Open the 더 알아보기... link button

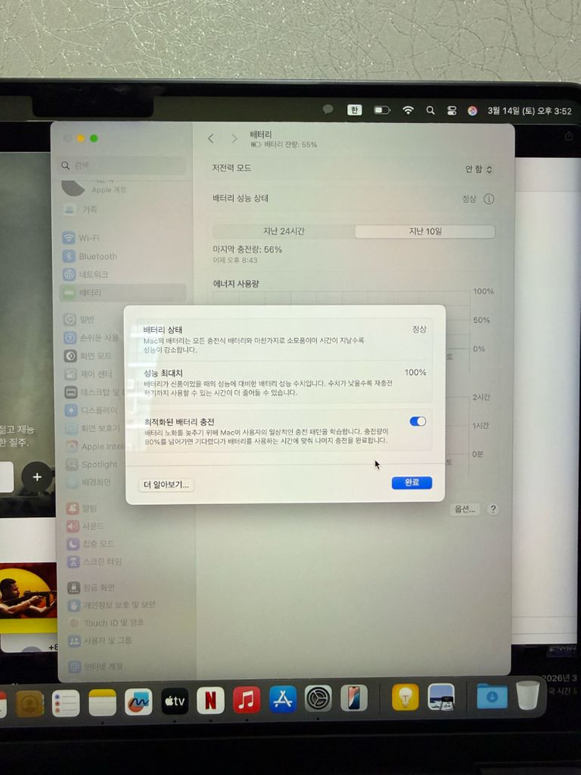pyautogui.click(x=166, y=485)
